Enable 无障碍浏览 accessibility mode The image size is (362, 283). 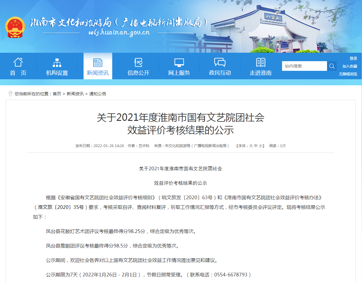tap(348, 74)
